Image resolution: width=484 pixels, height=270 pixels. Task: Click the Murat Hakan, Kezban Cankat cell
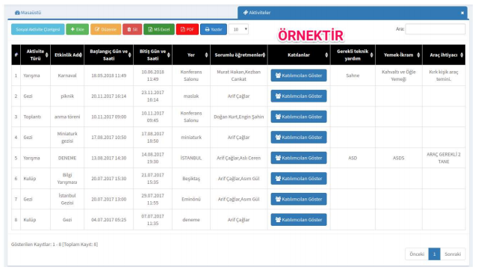coord(239,76)
